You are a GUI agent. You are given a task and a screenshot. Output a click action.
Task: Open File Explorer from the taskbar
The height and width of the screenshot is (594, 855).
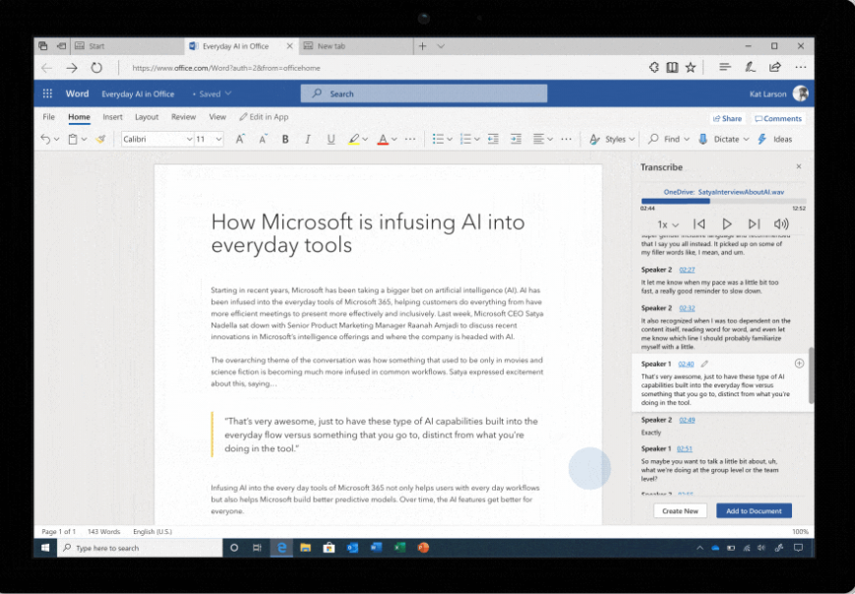click(305, 548)
